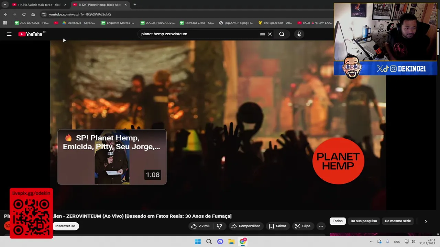This screenshot has width=440, height=247.
Task: Open the ADS DO CAZE bookmark
Action: 32,23
